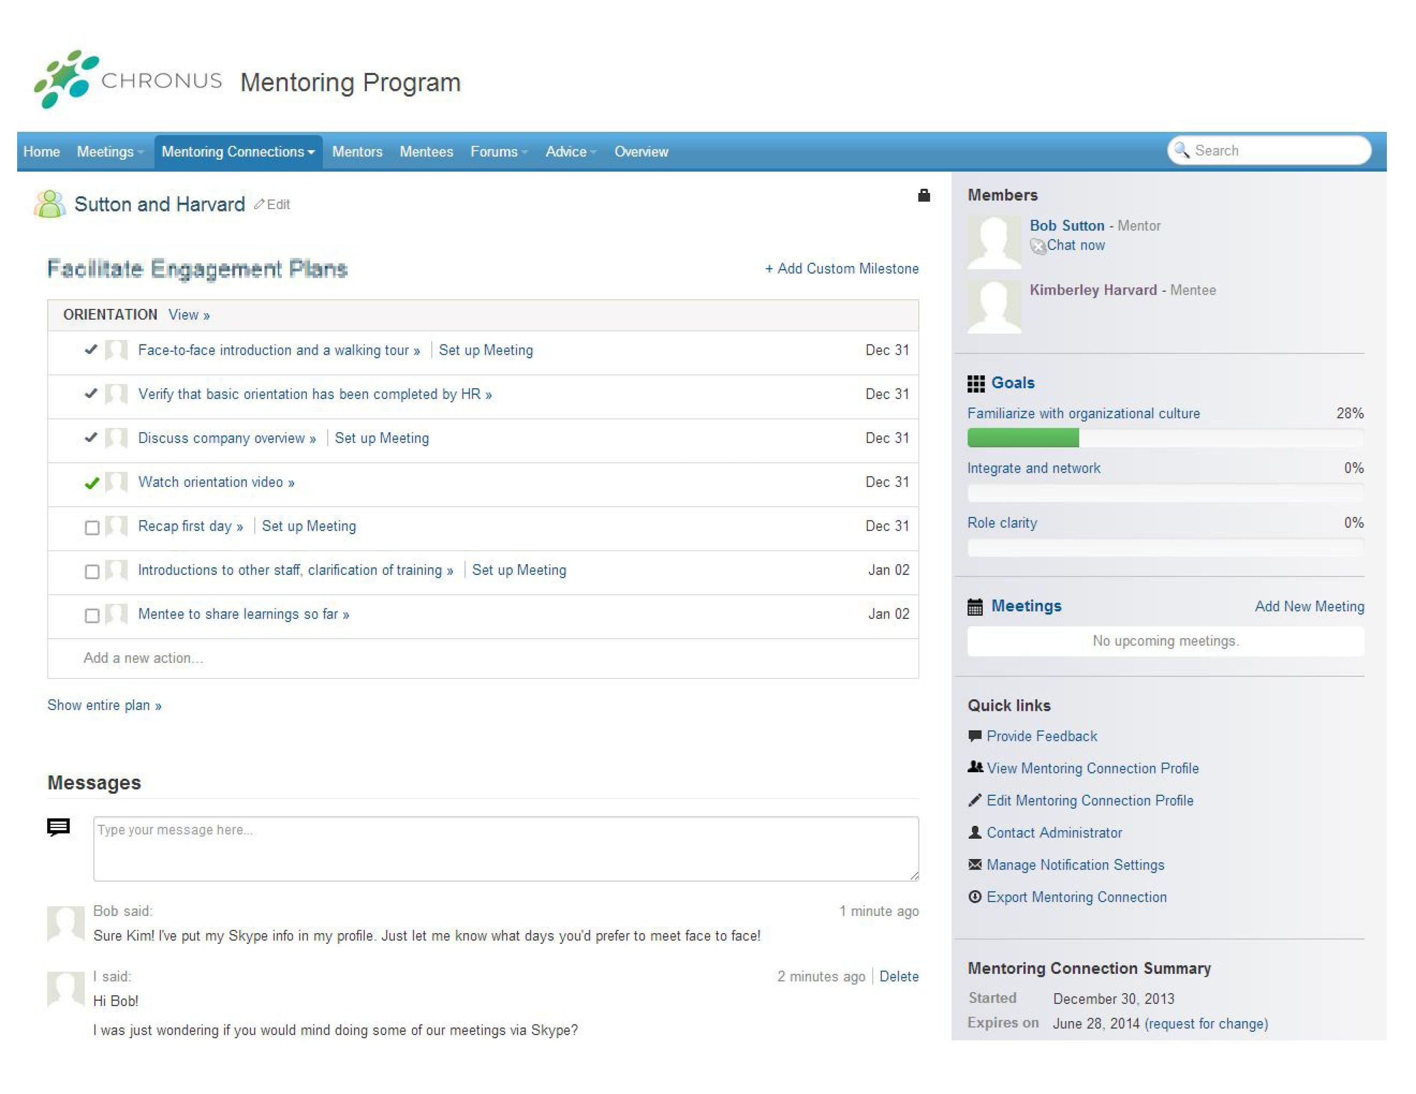Expand the full plan with Show entire plan »
The height and width of the screenshot is (1094, 1416).
(104, 705)
